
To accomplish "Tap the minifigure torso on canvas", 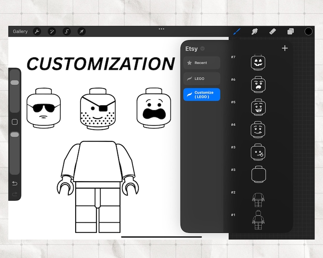I will coord(98,162).
